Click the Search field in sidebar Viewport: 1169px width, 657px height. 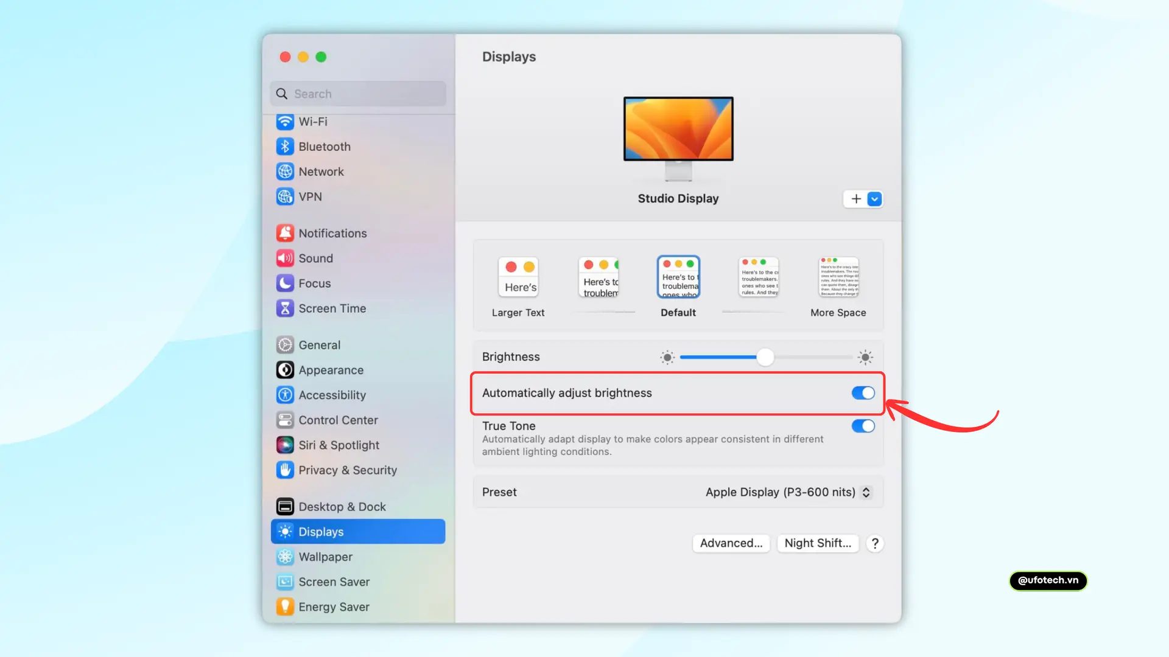click(358, 94)
